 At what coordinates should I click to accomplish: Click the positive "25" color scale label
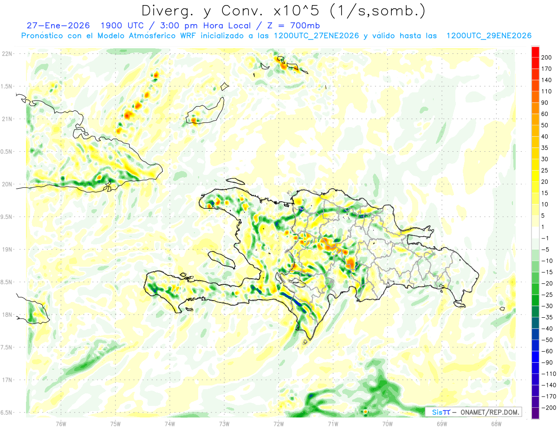point(545,170)
